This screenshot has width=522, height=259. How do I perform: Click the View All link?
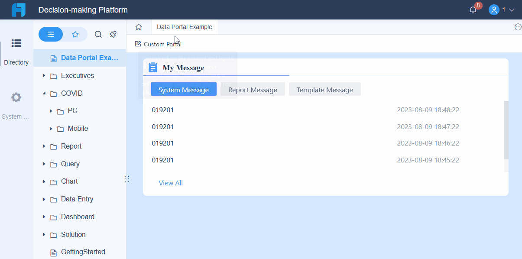170,183
